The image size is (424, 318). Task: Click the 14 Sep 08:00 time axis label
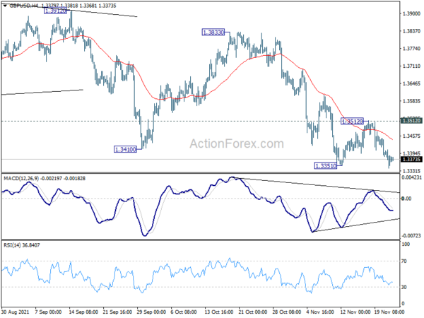[x=83, y=312]
